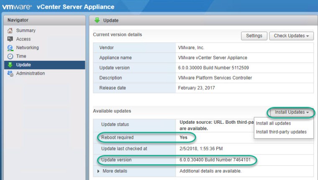Image resolution: width=318 pixels, height=180 pixels.
Task: Expand the More details row
Action: pos(98,171)
